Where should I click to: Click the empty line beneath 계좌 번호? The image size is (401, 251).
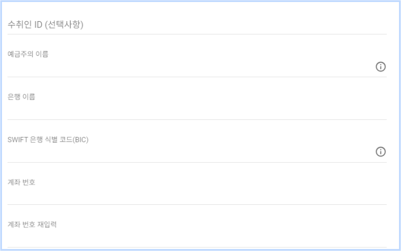tap(197, 195)
